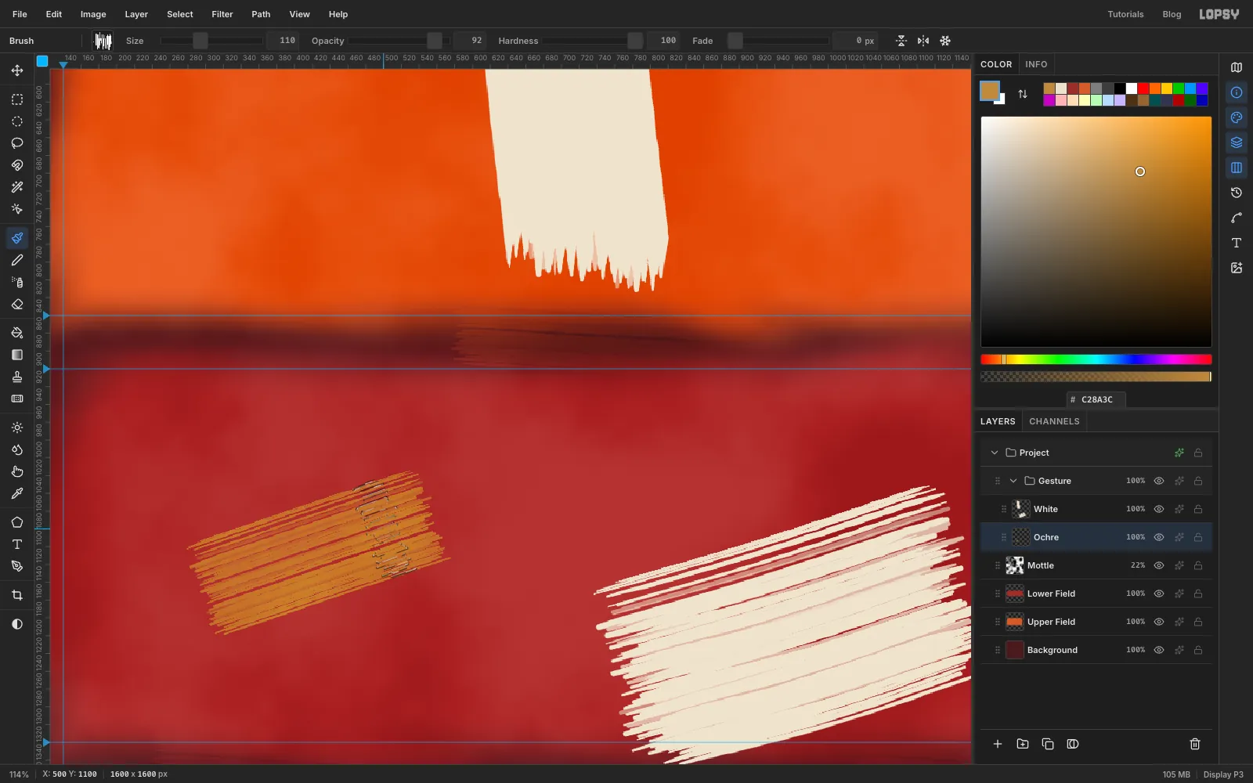Select the Dodge (sun) tool
Viewport: 1253px width, 783px height.
point(17,428)
